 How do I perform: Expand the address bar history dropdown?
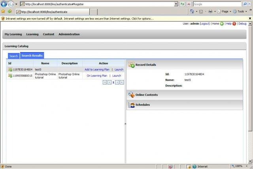[176, 4]
